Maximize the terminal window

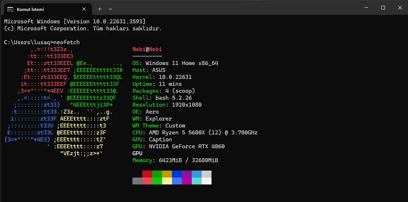(383, 8)
